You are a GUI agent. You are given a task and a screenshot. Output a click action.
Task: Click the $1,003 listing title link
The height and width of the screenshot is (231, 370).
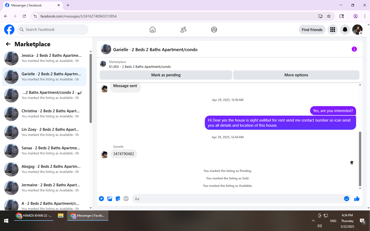[140, 67]
